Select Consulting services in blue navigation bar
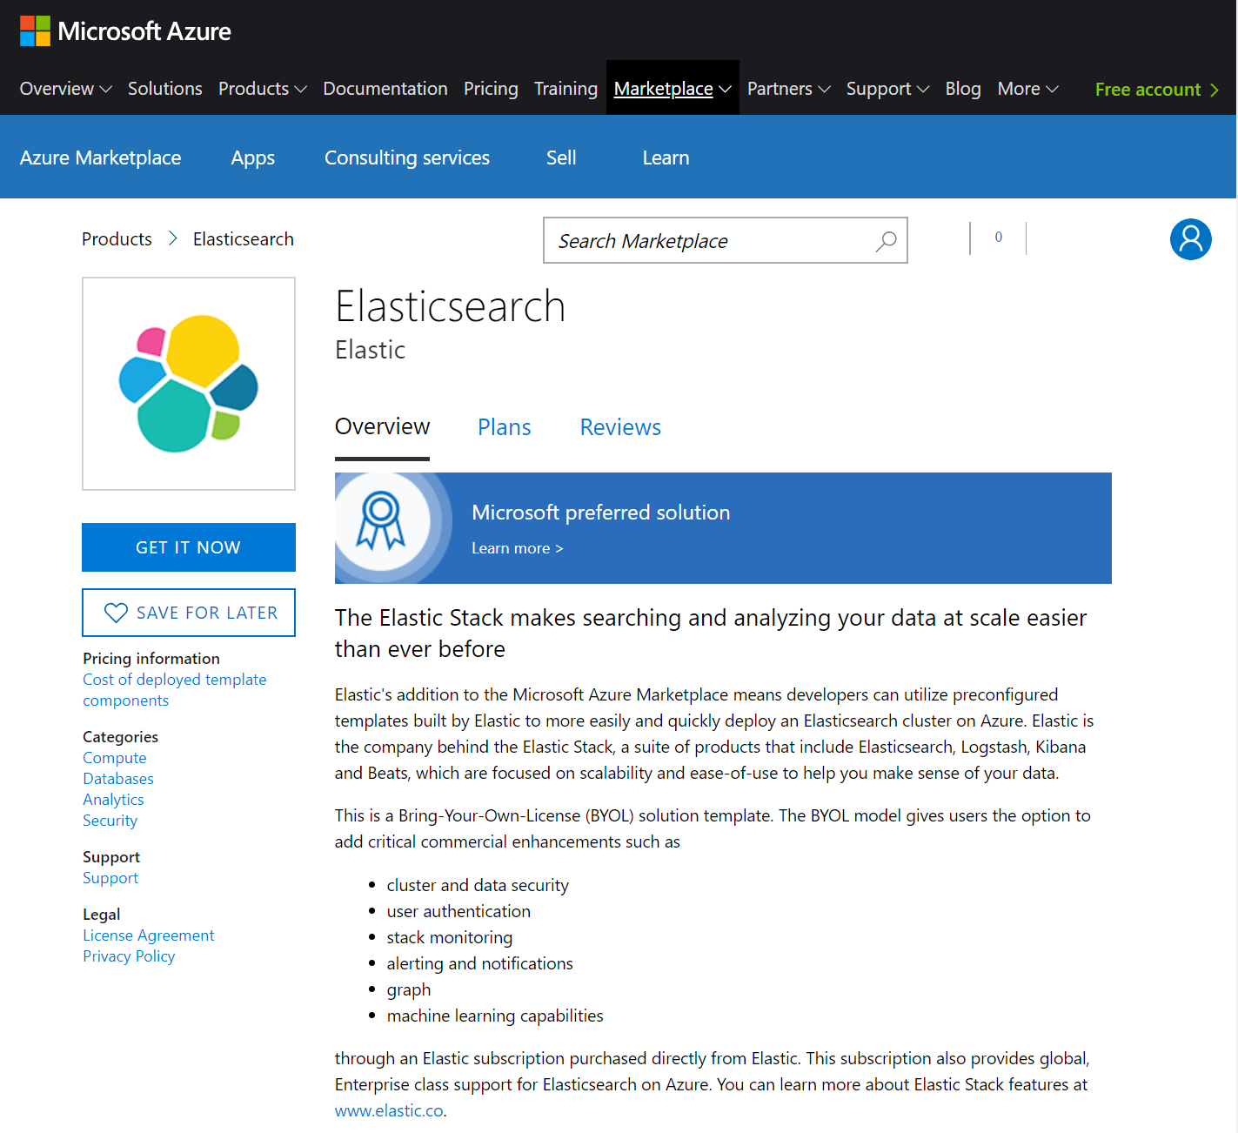Image resolution: width=1238 pixels, height=1133 pixels. pyautogui.click(x=406, y=158)
